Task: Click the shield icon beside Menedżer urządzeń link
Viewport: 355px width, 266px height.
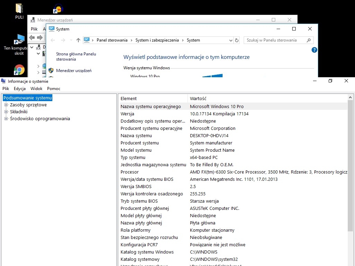Action: coord(51,71)
